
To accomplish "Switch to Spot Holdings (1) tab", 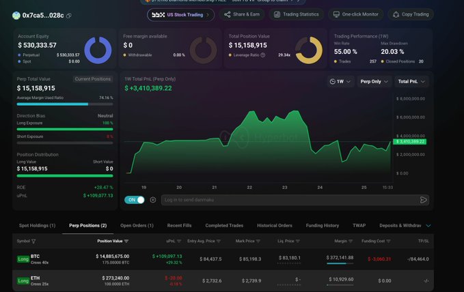I will [x=38, y=226].
